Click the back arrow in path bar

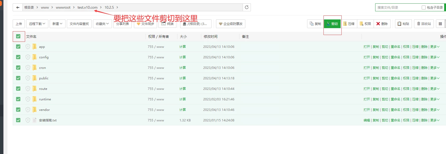point(18,7)
